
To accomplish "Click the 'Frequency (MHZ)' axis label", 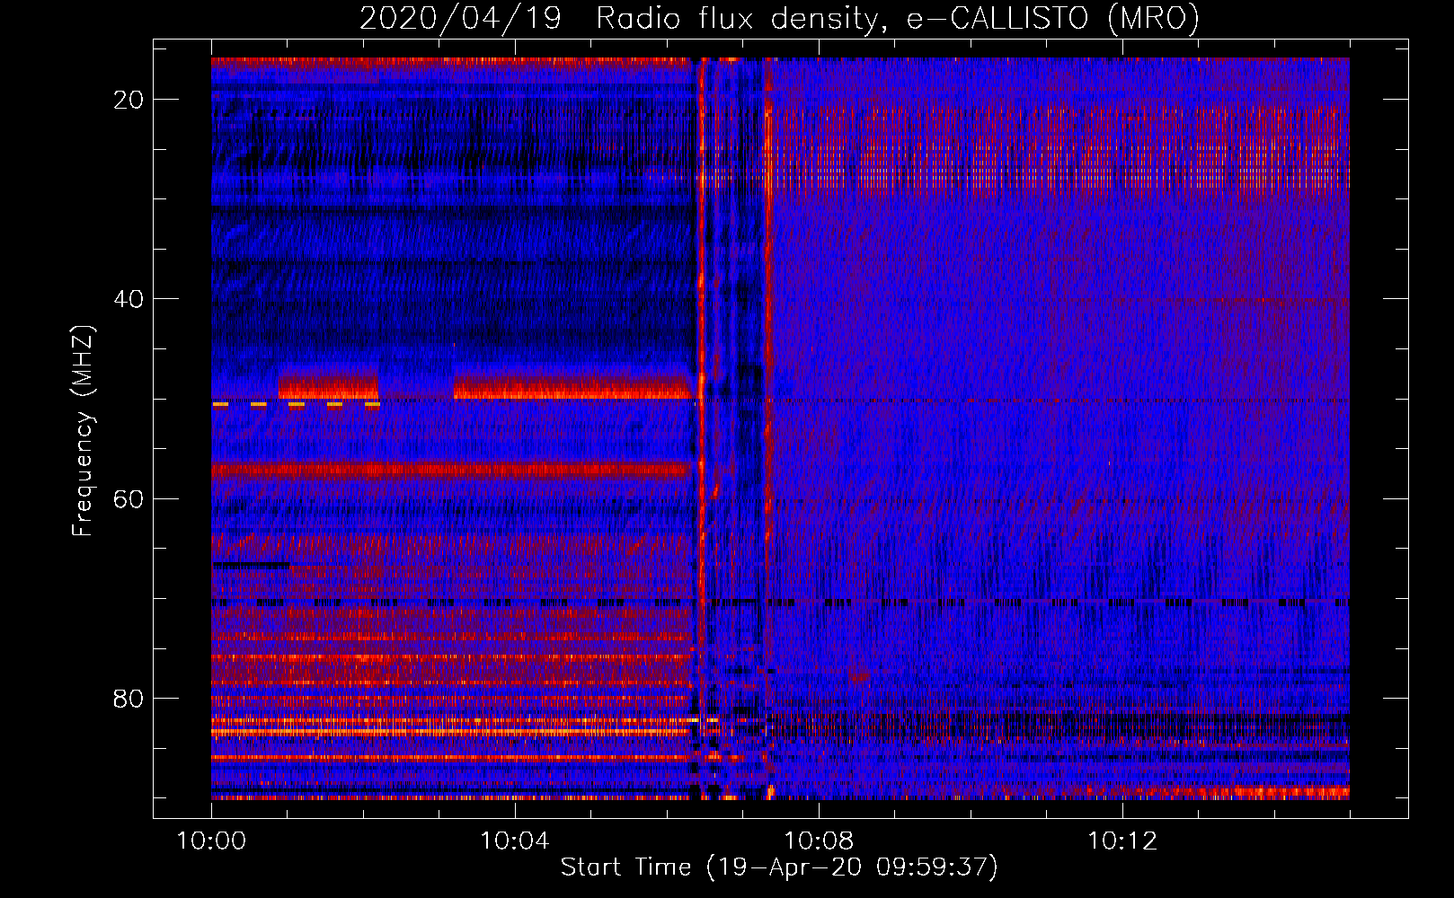I will [x=82, y=431].
